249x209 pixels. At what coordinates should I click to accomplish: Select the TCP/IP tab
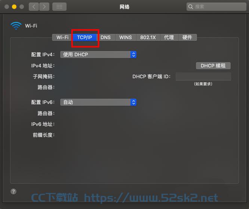84,38
